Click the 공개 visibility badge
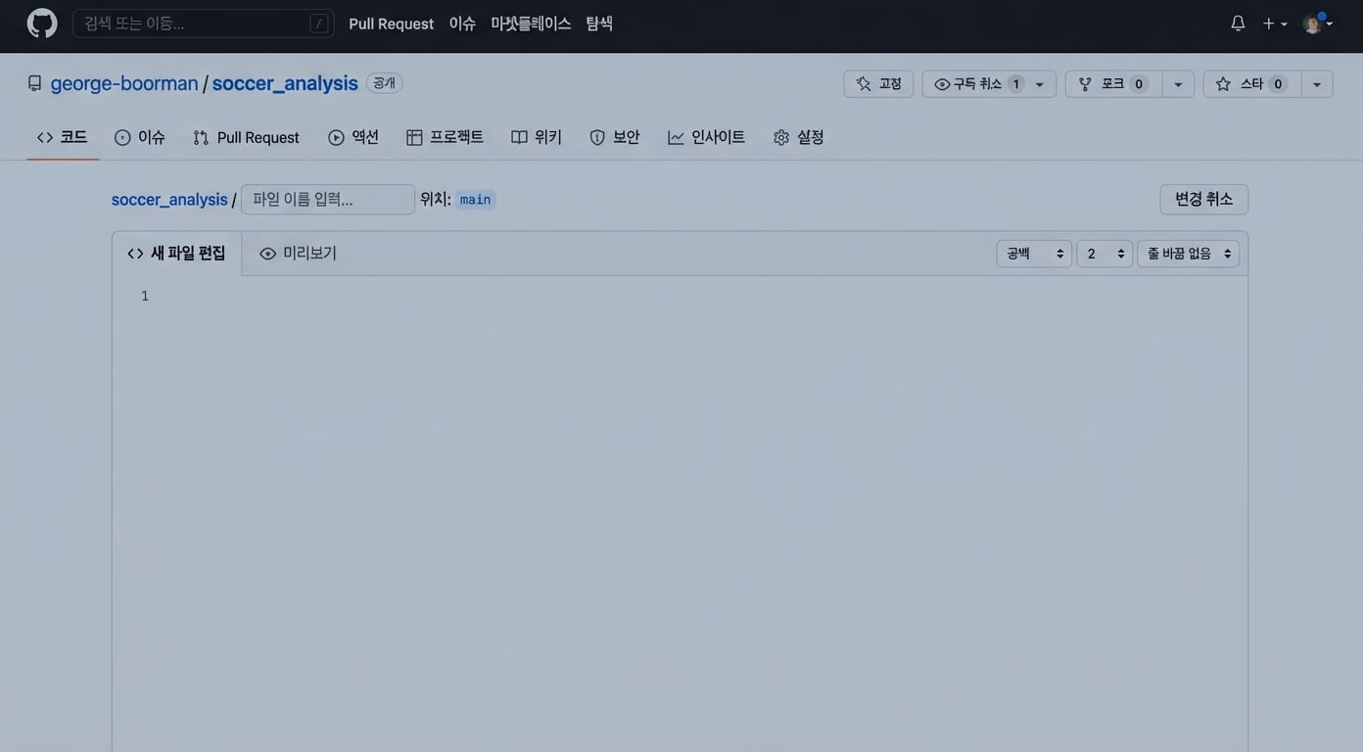 384,83
